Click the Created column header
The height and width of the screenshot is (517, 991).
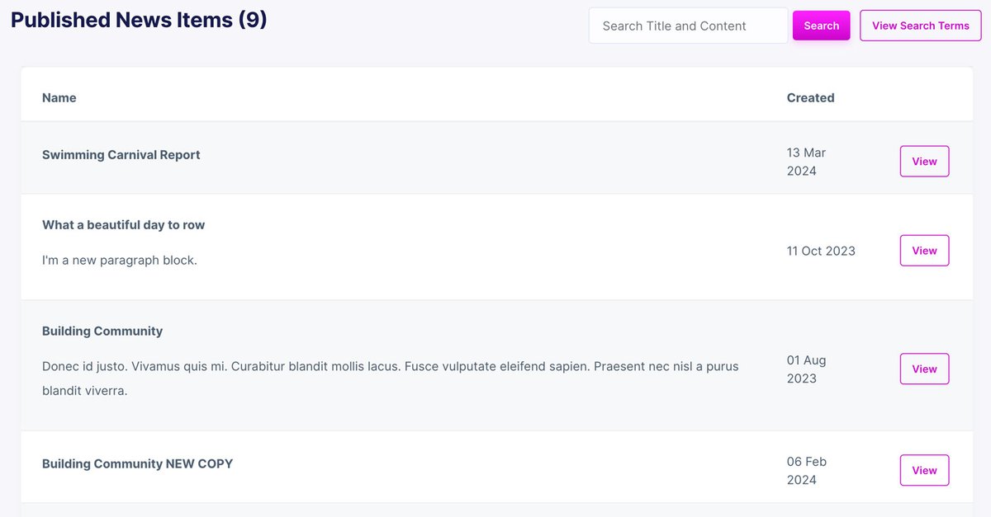coord(810,97)
